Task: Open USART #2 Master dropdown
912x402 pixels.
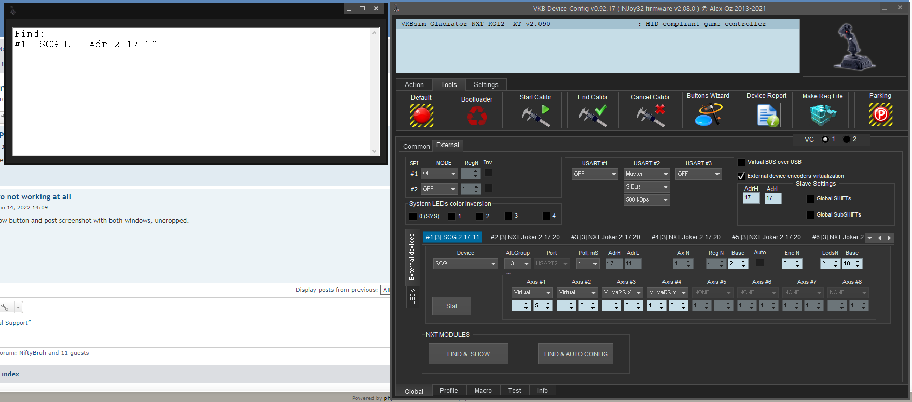Action: click(646, 174)
